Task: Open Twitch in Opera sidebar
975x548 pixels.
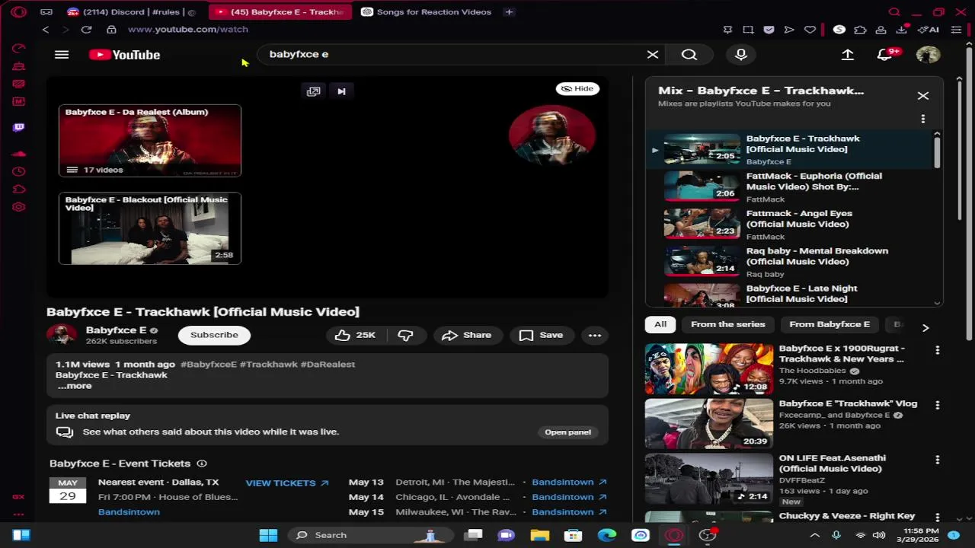Action: click(x=19, y=127)
